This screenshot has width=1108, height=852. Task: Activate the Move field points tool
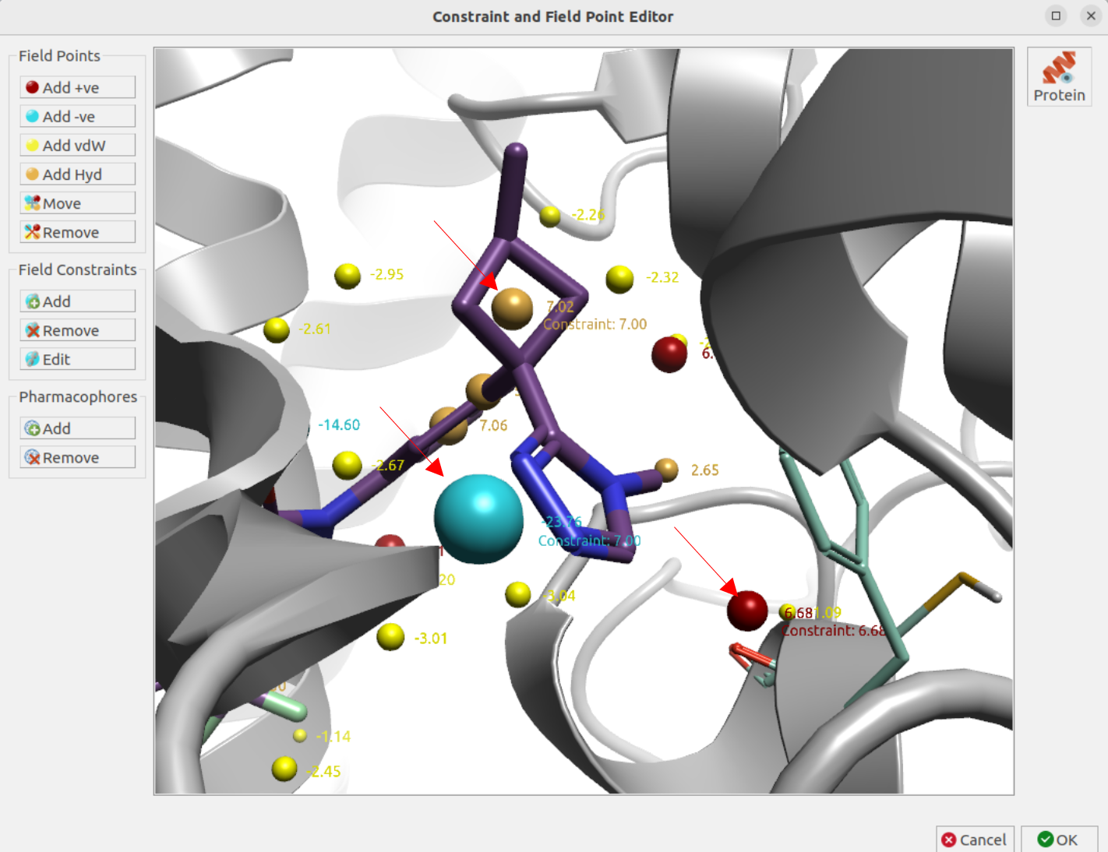pos(77,203)
